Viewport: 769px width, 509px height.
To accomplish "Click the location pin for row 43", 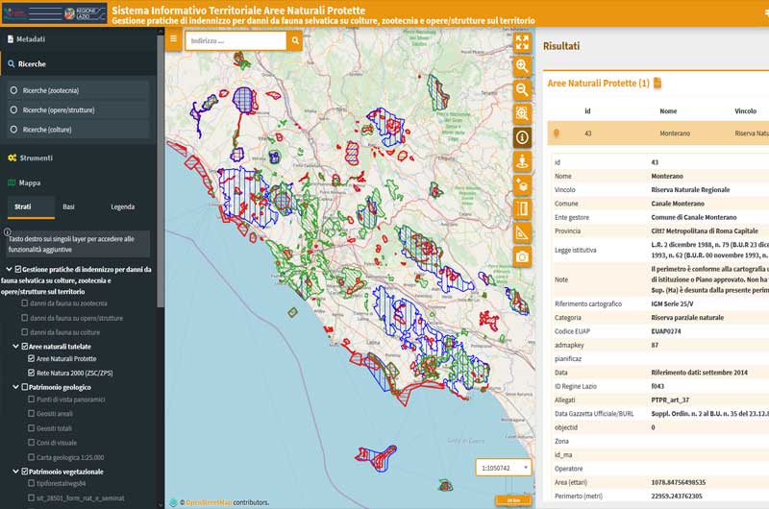I will [557, 133].
